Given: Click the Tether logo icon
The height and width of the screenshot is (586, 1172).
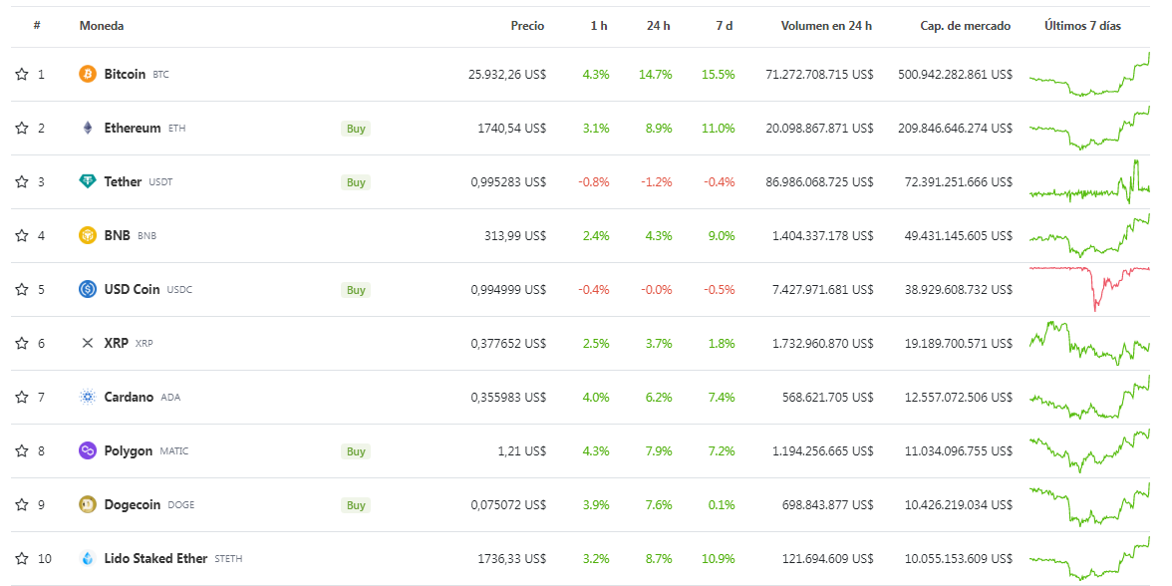Looking at the screenshot, I should click(x=88, y=181).
